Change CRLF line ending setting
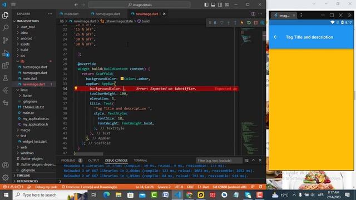This screenshot has width=356, height=200. click(190, 187)
